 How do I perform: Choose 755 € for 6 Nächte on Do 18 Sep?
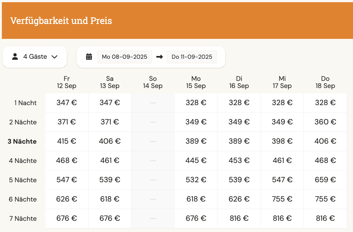[325, 199]
